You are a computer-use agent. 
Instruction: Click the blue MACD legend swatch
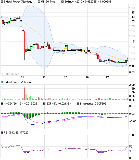pyautogui.click(x=2, y=104)
